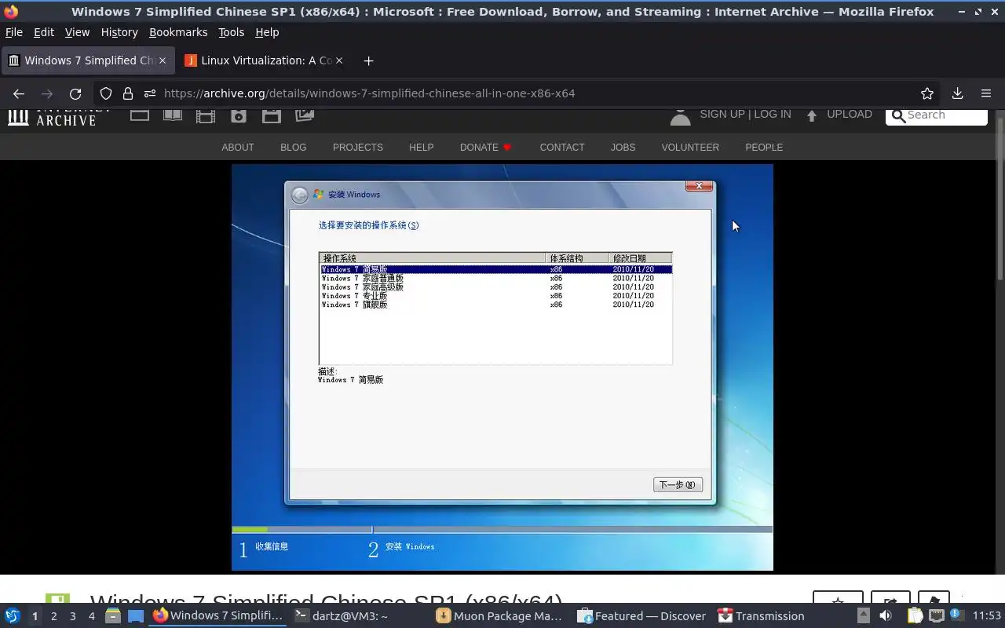Open the file manager taskbar launcher
Screen dimensions: 1005x628
[112, 616]
